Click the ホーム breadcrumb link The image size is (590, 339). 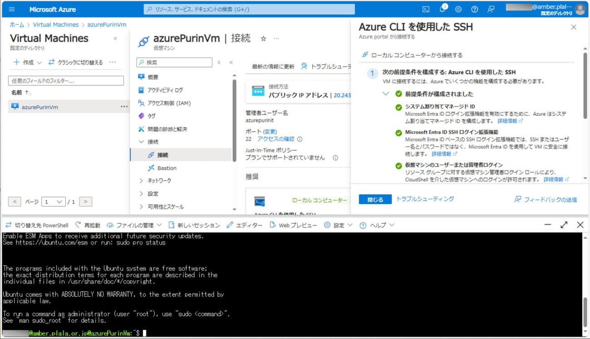pyautogui.click(x=17, y=25)
